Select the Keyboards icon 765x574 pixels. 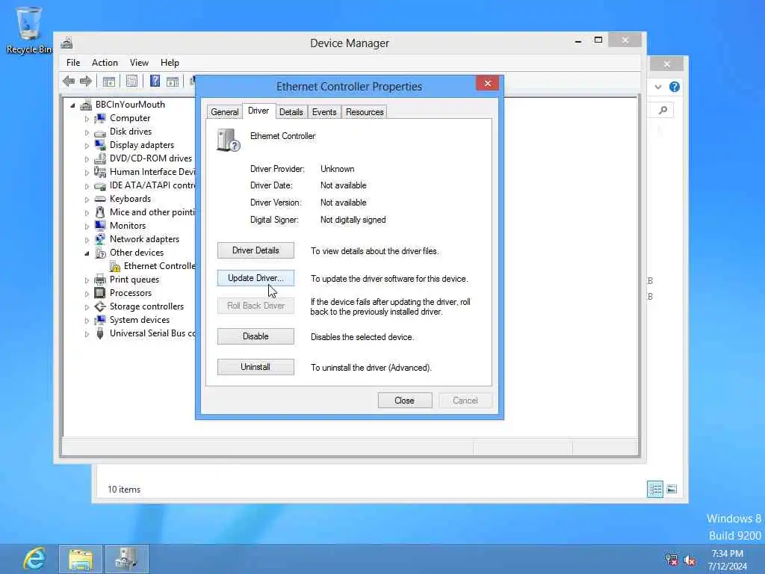click(x=100, y=199)
